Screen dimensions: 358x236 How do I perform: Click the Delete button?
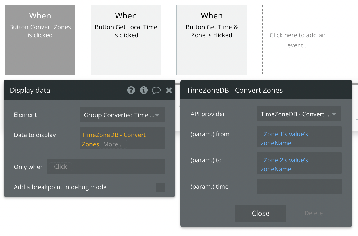(313, 213)
